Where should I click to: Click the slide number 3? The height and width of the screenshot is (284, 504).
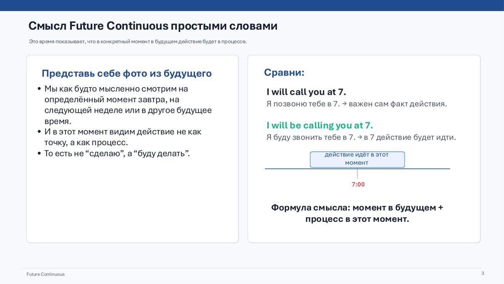[483, 273]
